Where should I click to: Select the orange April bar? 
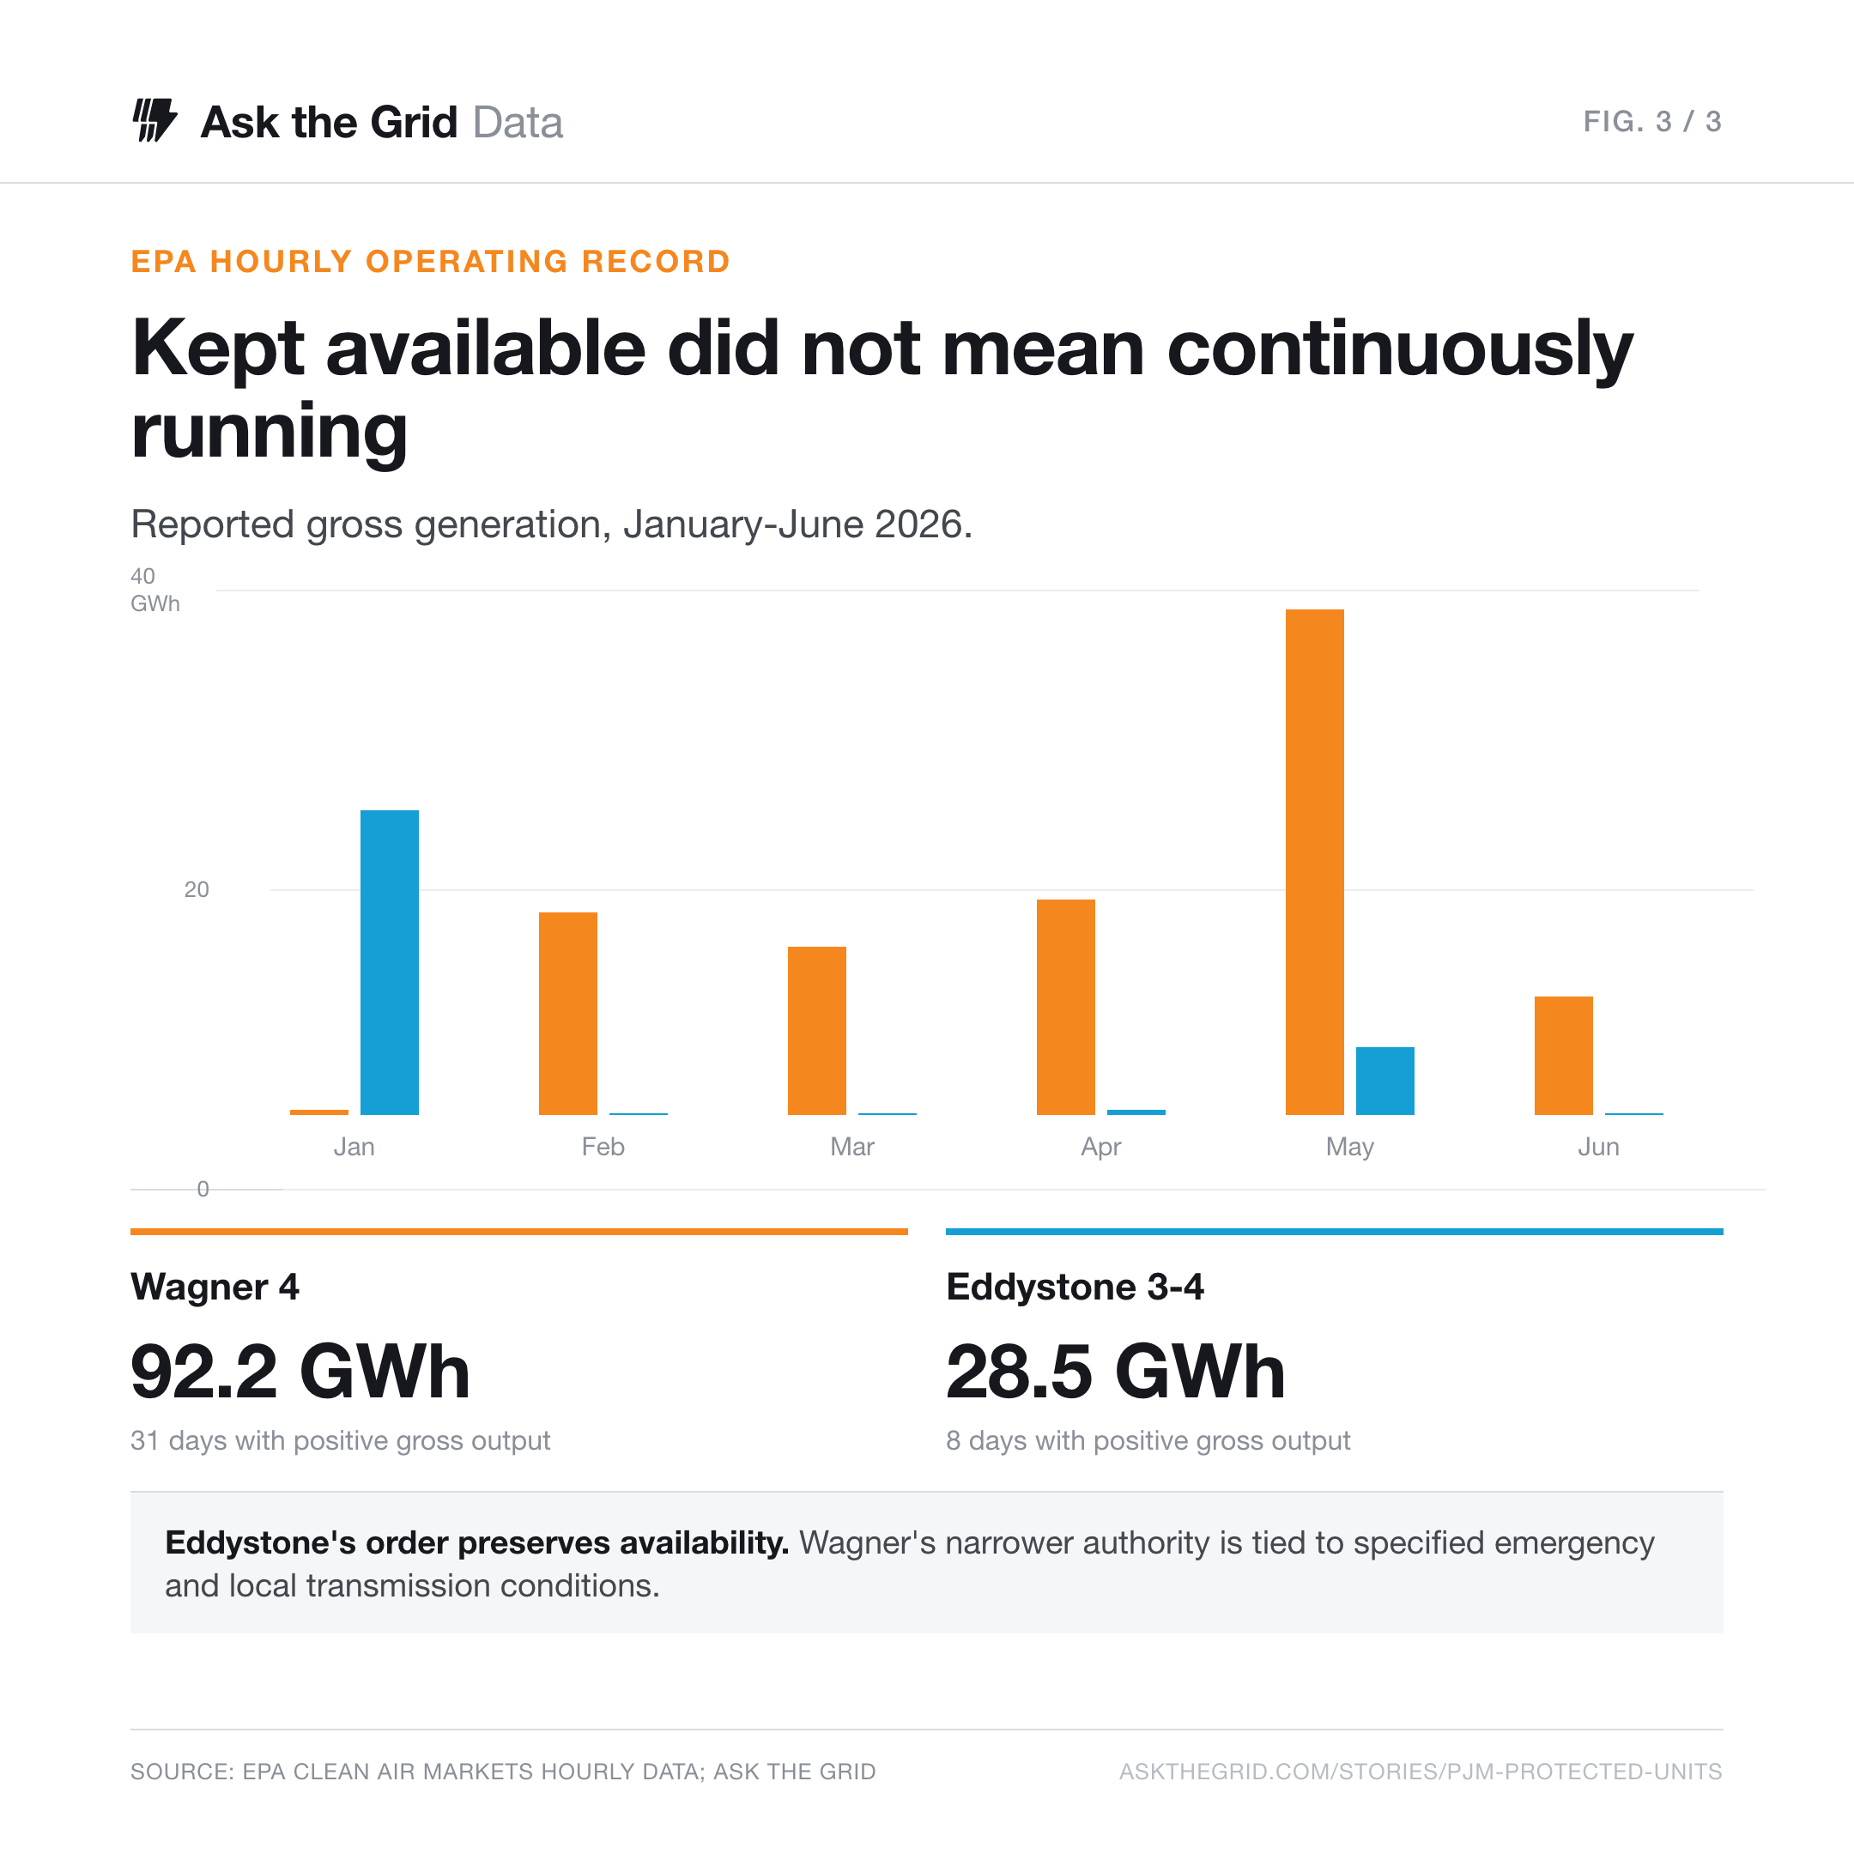pos(1066,1007)
